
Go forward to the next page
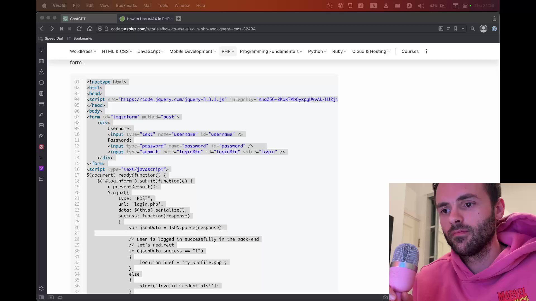point(52,29)
